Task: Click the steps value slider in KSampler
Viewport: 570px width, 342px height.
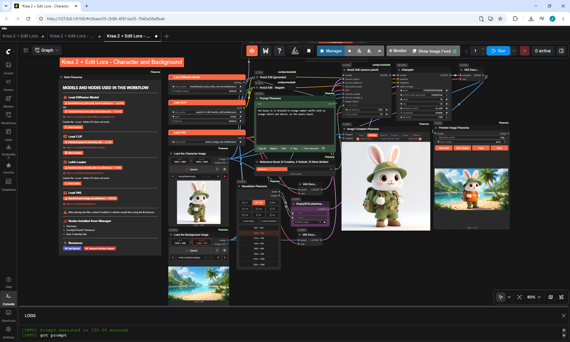Action: tap(424, 100)
